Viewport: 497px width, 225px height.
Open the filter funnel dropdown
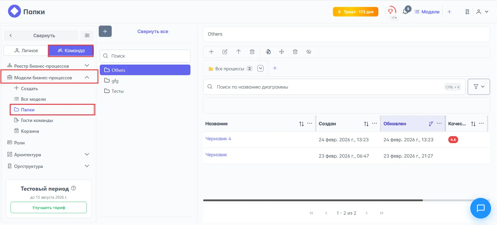(478, 87)
